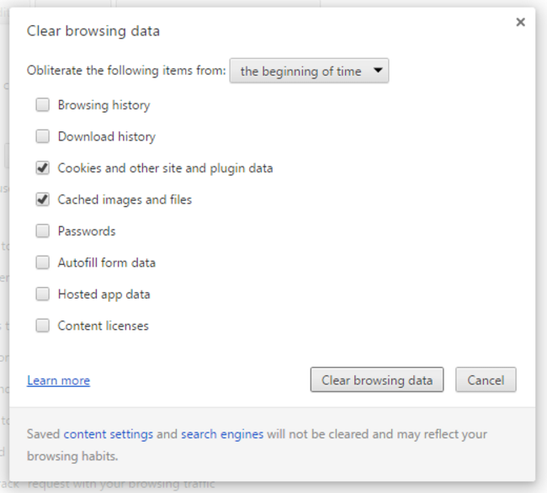Follow the search engines link
The width and height of the screenshot is (547, 493).
click(x=222, y=434)
